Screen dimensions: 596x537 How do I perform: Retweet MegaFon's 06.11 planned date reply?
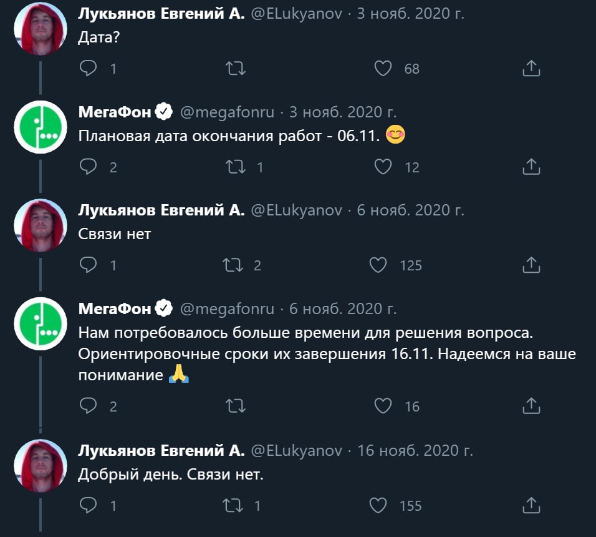click(x=235, y=167)
